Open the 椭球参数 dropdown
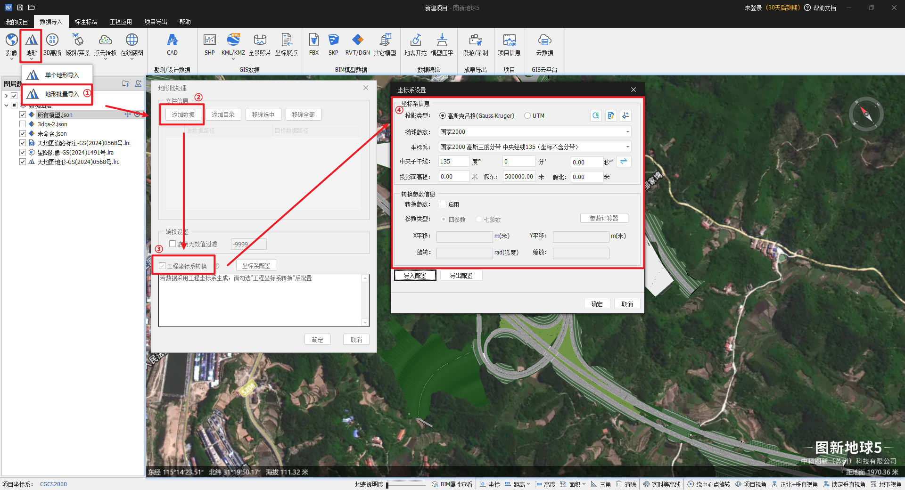Image resolution: width=905 pixels, height=490 pixels. point(627,132)
